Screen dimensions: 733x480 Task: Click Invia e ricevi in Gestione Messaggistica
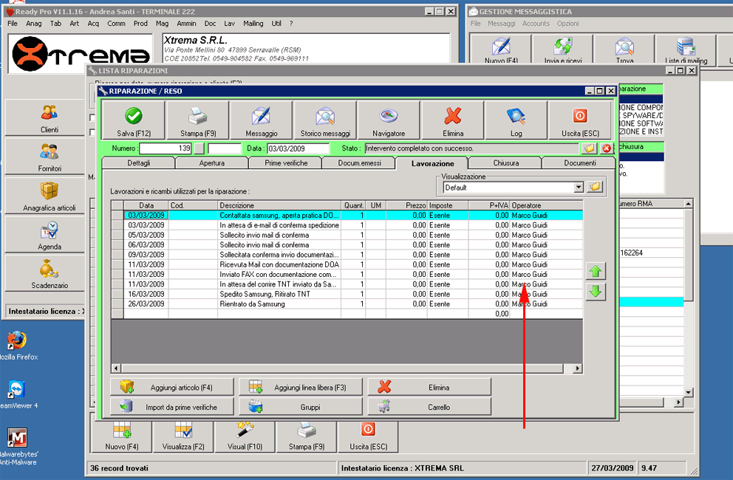(563, 49)
